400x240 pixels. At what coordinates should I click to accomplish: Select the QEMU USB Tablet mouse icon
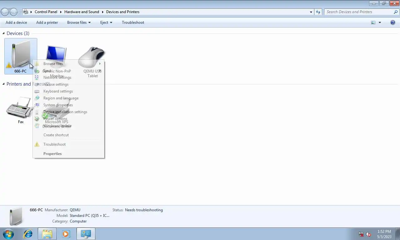[x=92, y=62]
